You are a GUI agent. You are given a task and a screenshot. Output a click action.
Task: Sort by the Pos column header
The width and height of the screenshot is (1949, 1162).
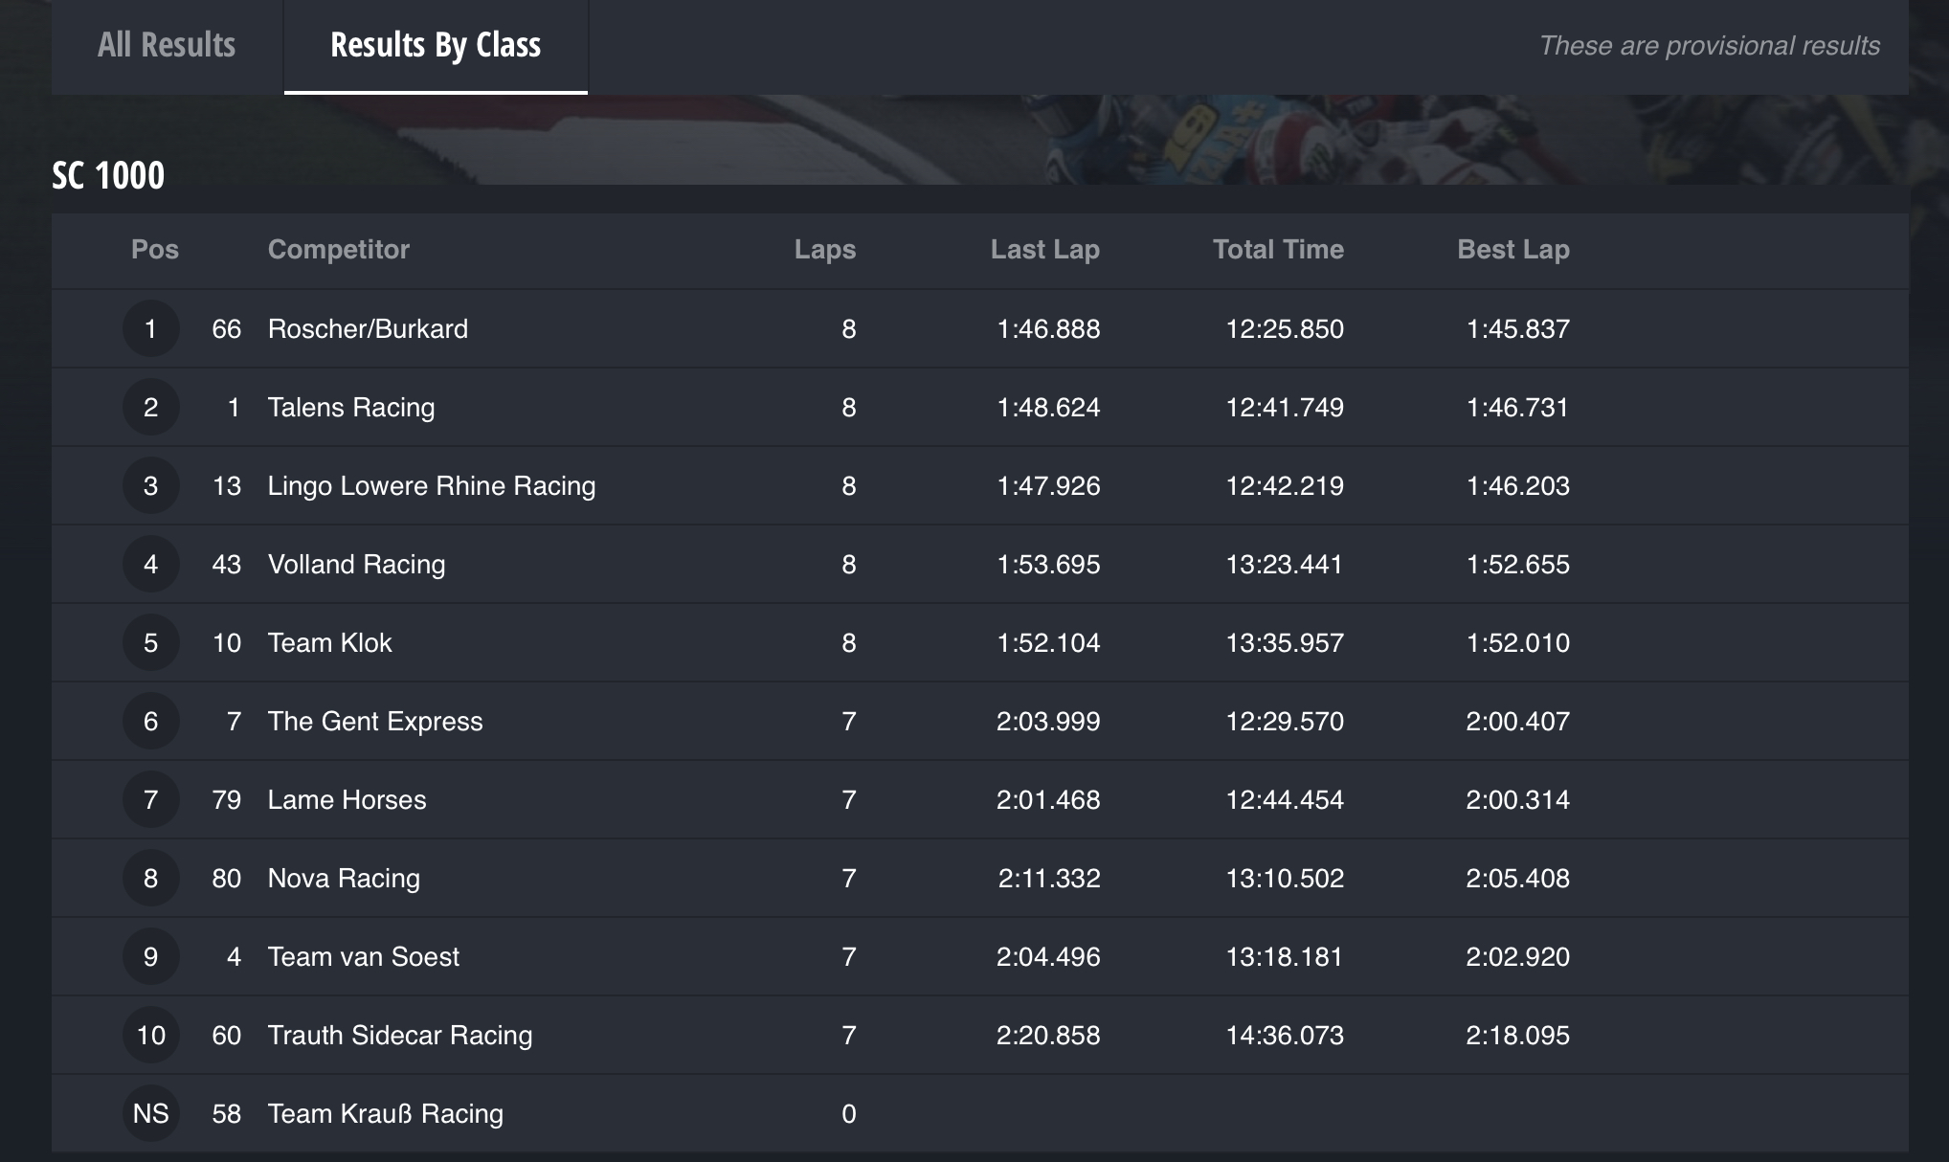(x=154, y=250)
